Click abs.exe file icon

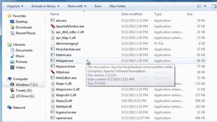click(x=53, y=20)
